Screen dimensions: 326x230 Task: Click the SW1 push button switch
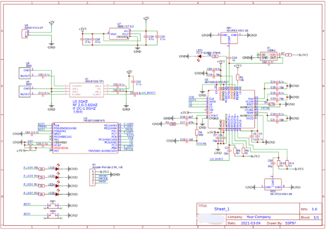click(x=53, y=205)
